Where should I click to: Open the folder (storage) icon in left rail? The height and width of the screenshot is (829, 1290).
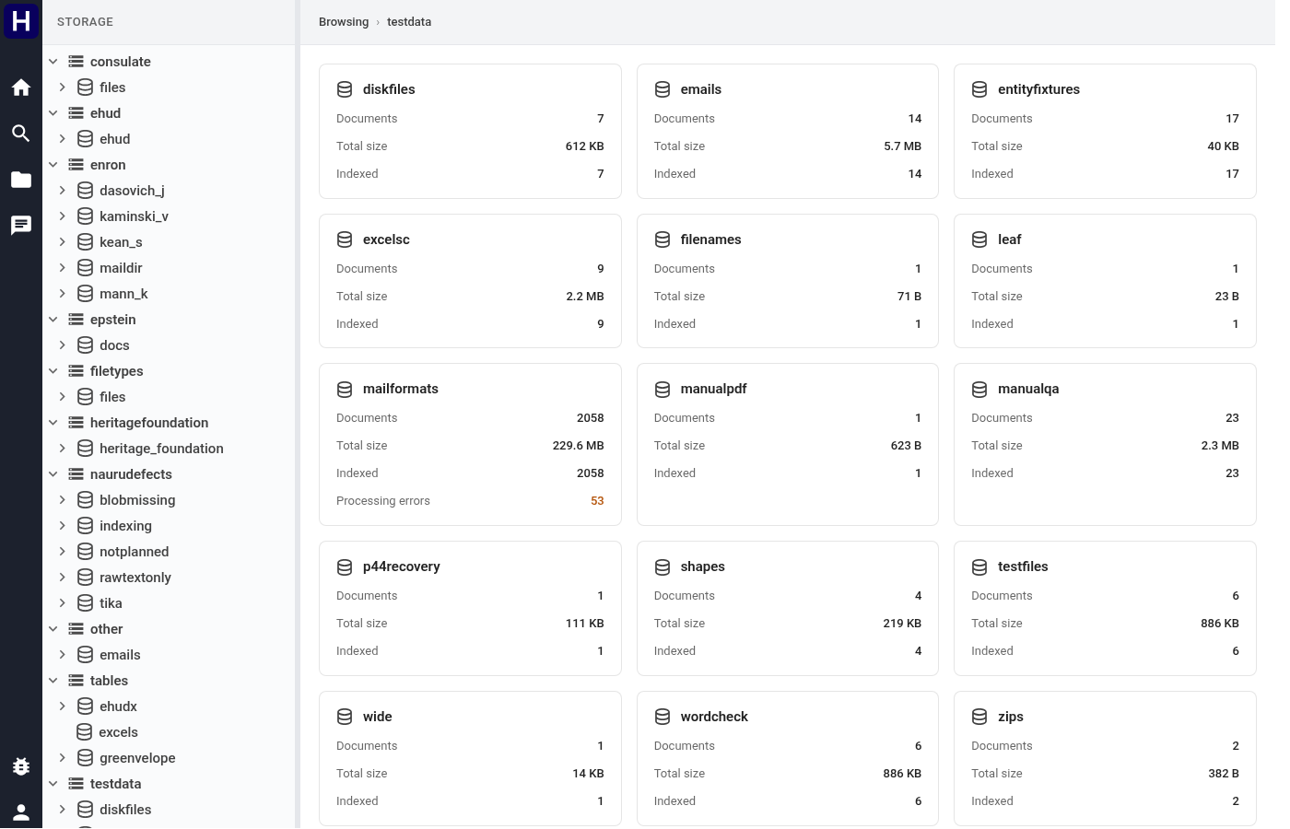click(x=21, y=180)
